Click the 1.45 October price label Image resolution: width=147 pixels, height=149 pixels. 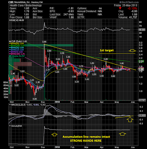pos(13,74)
